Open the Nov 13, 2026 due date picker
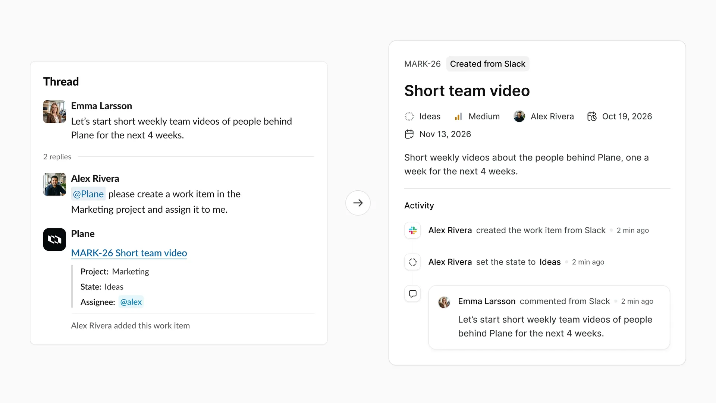Viewport: 716px width, 403px height. [438, 134]
